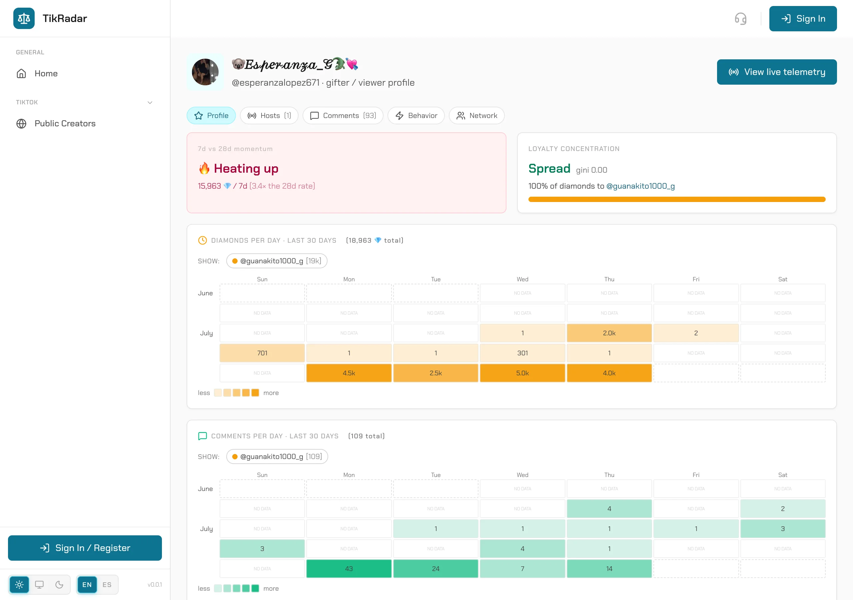The width and height of the screenshot is (853, 600).
Task: Click the 24 comments Tuesday cell
Action: click(436, 569)
